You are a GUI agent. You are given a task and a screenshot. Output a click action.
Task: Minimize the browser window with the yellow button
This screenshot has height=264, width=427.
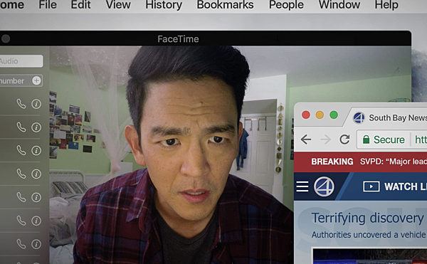click(320, 115)
